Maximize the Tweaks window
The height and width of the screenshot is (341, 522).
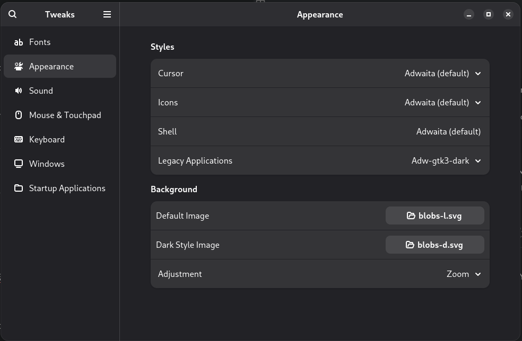pos(489,14)
